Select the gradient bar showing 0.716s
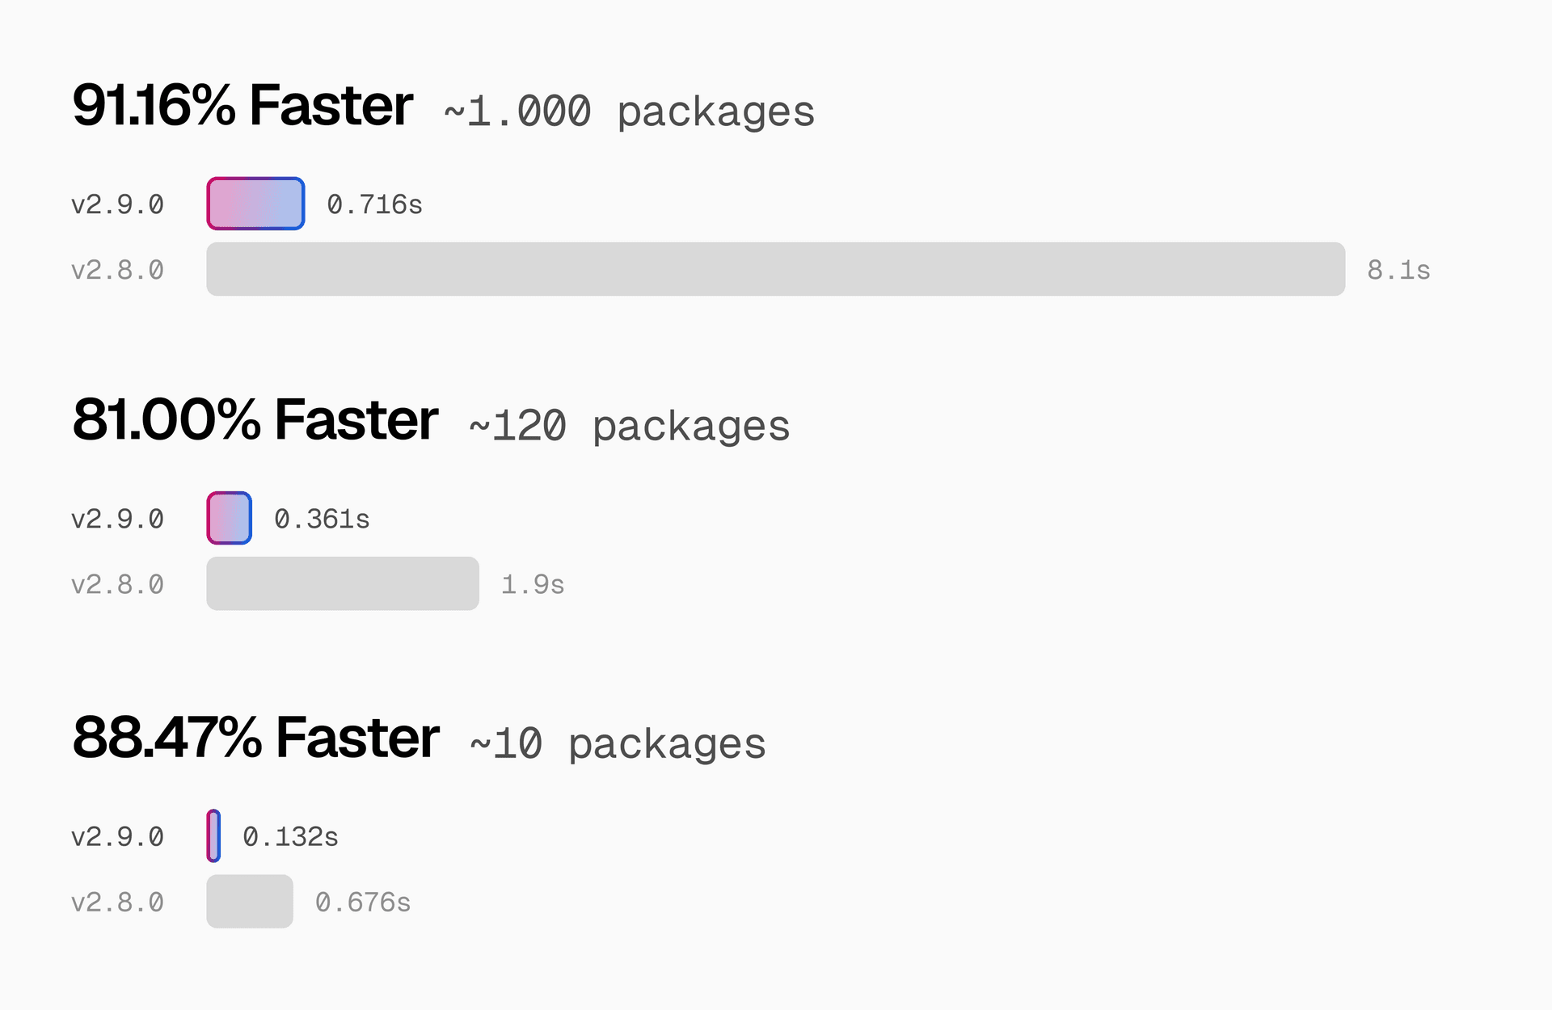This screenshot has width=1552, height=1010. pyautogui.click(x=255, y=204)
